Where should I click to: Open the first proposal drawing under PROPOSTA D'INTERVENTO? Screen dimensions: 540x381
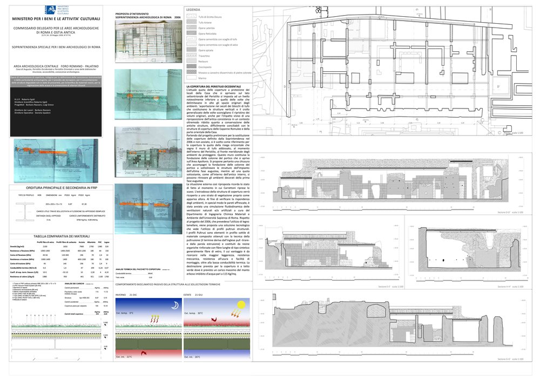point(148,42)
